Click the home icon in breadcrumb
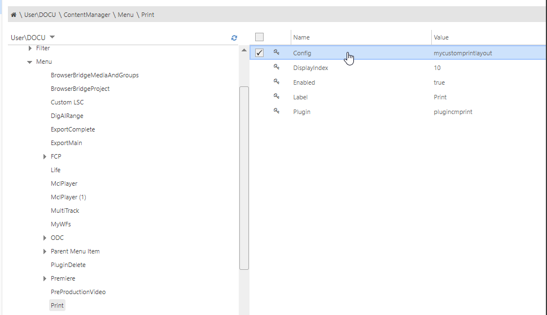The image size is (547, 315). coord(14,15)
